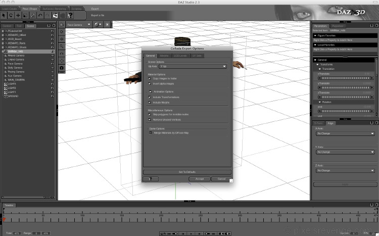Screen dimensions: 379x236
Task: Toggle Skip polygons for invisible nodes checkbox
Action: coord(150,114)
